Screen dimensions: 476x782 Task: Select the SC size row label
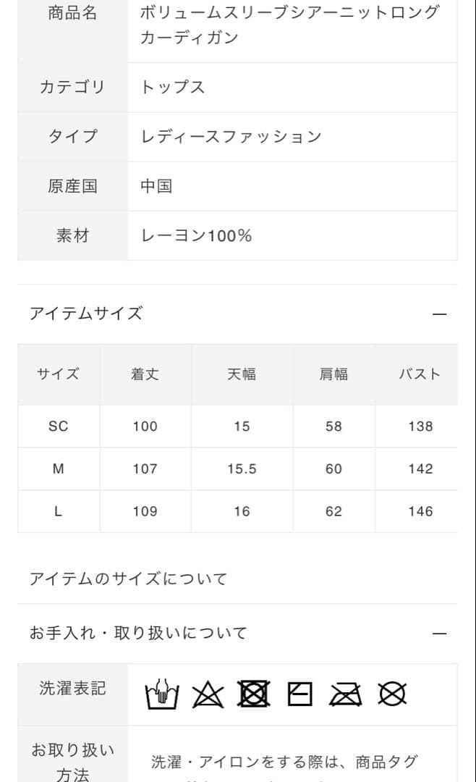(58, 426)
